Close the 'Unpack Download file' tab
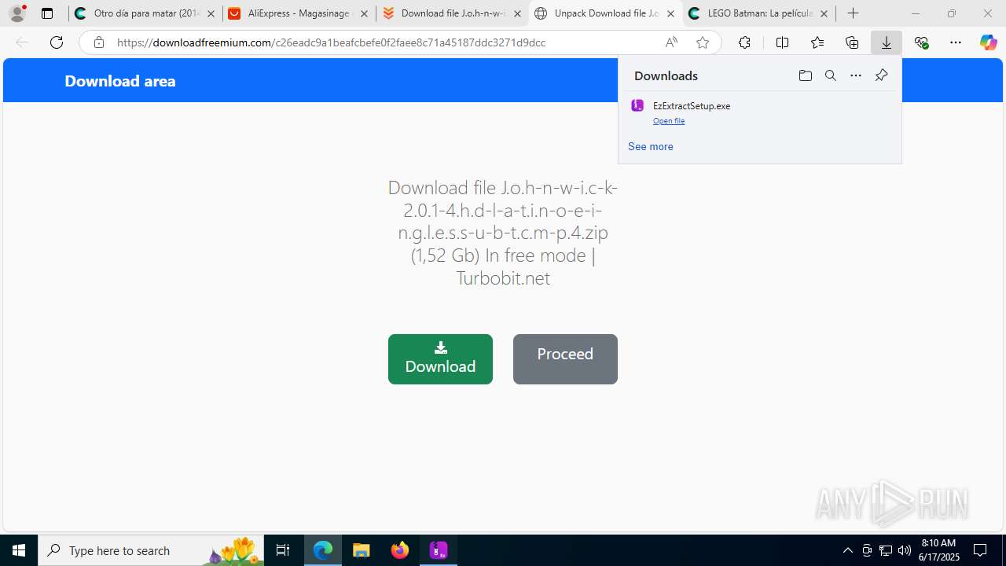 [670, 13]
